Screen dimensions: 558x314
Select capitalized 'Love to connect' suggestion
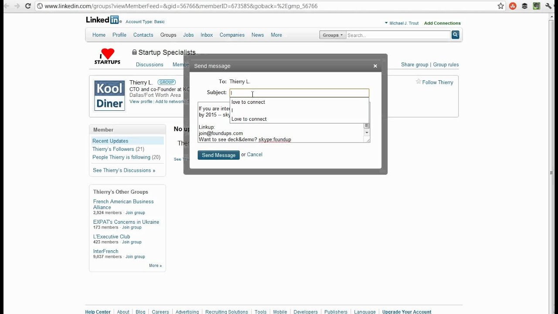(249, 119)
